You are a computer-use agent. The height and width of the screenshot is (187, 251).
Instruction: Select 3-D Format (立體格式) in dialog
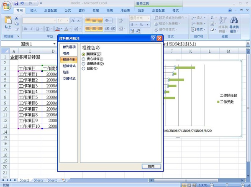69,79
